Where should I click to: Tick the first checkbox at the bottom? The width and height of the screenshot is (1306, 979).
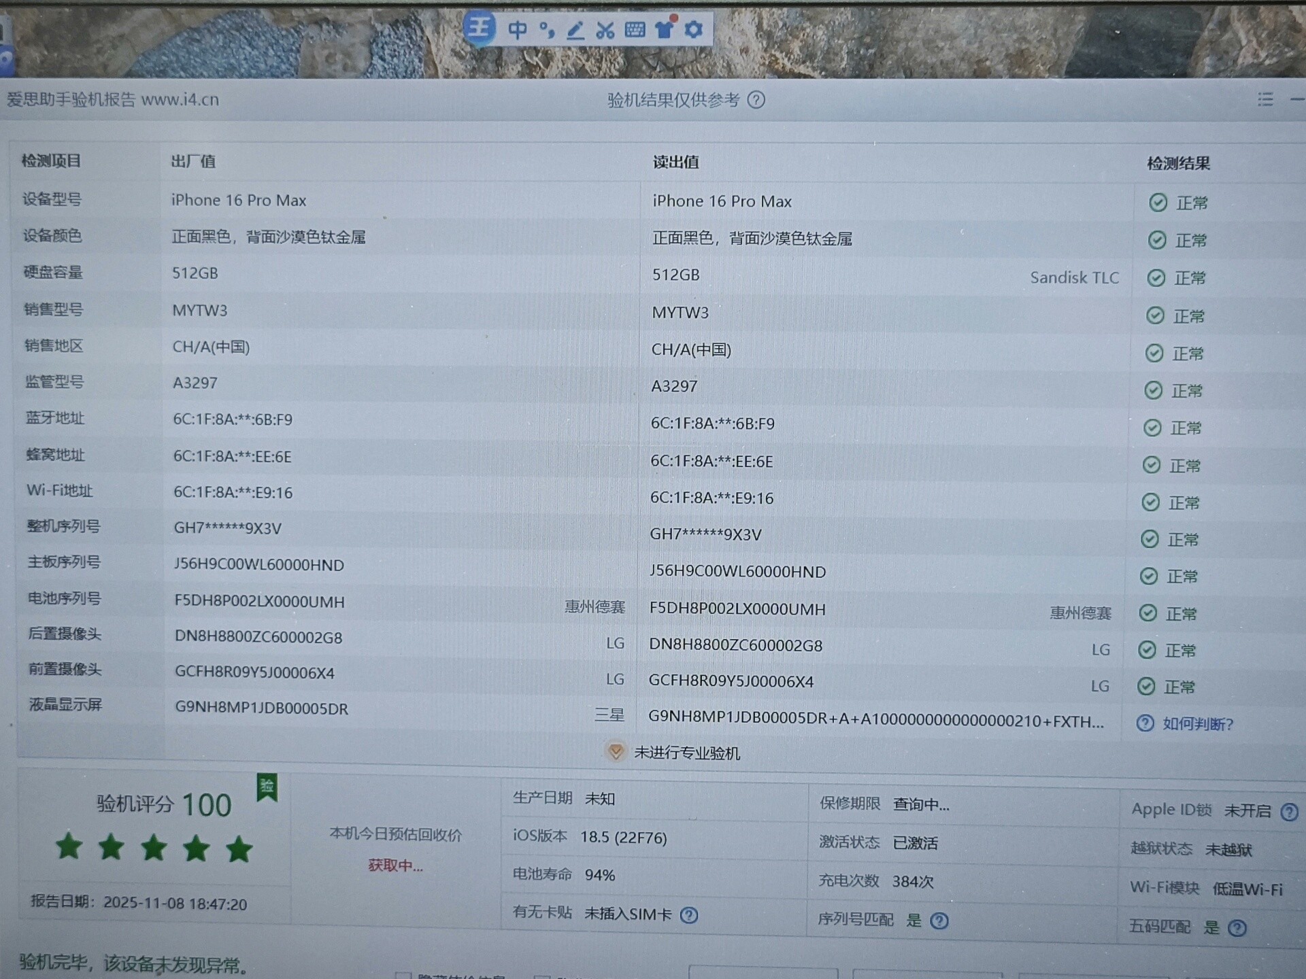click(x=403, y=976)
